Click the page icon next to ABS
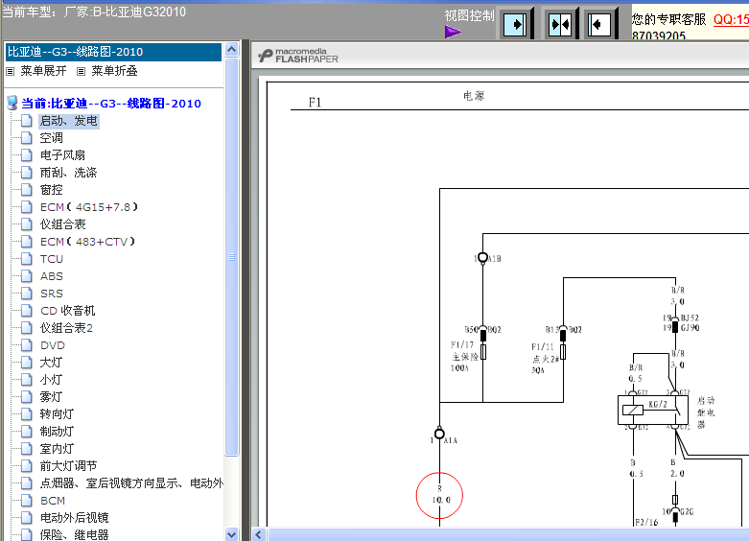749x541 pixels. [27, 275]
